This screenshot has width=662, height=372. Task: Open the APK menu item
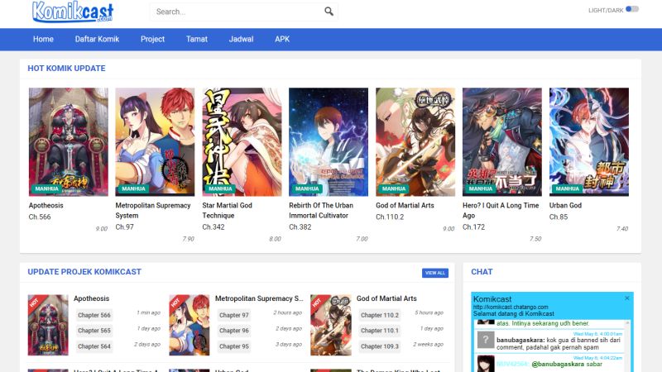[x=282, y=39]
